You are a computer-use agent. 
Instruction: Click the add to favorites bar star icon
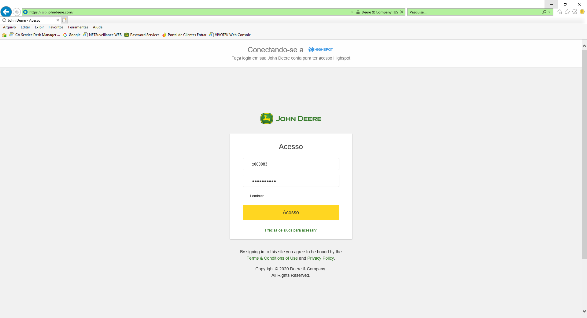tap(4, 35)
